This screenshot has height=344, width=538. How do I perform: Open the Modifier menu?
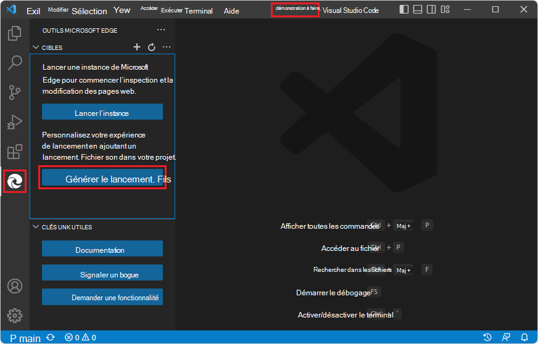pyautogui.click(x=58, y=10)
